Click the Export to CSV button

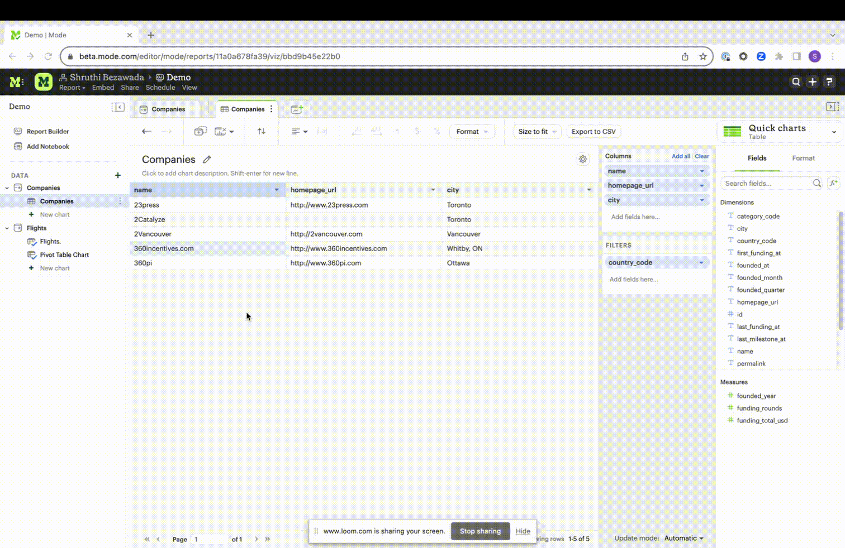click(594, 132)
